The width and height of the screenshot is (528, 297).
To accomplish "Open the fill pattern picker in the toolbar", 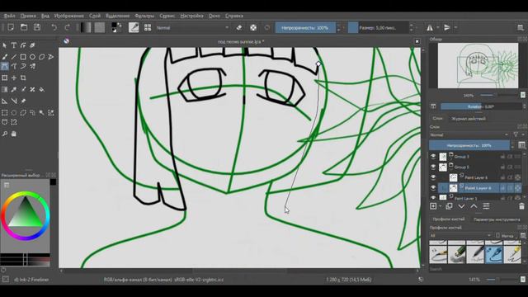I will click(x=100, y=27).
